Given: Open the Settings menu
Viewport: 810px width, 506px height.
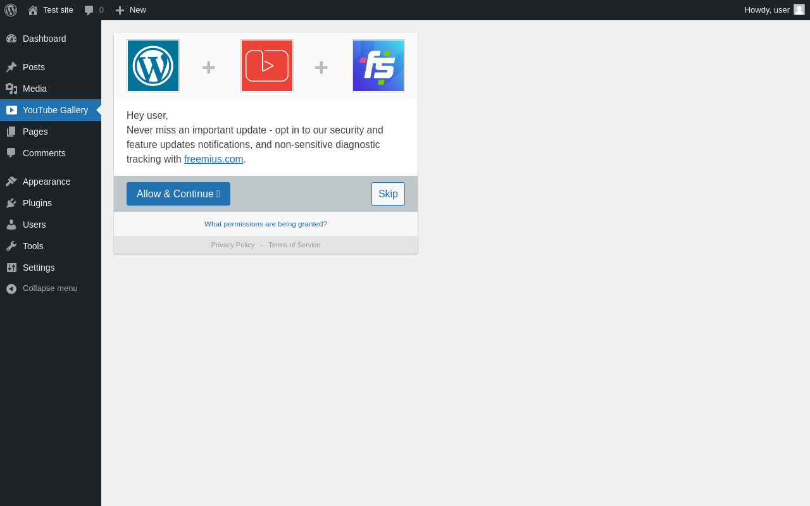Looking at the screenshot, I should (51, 268).
